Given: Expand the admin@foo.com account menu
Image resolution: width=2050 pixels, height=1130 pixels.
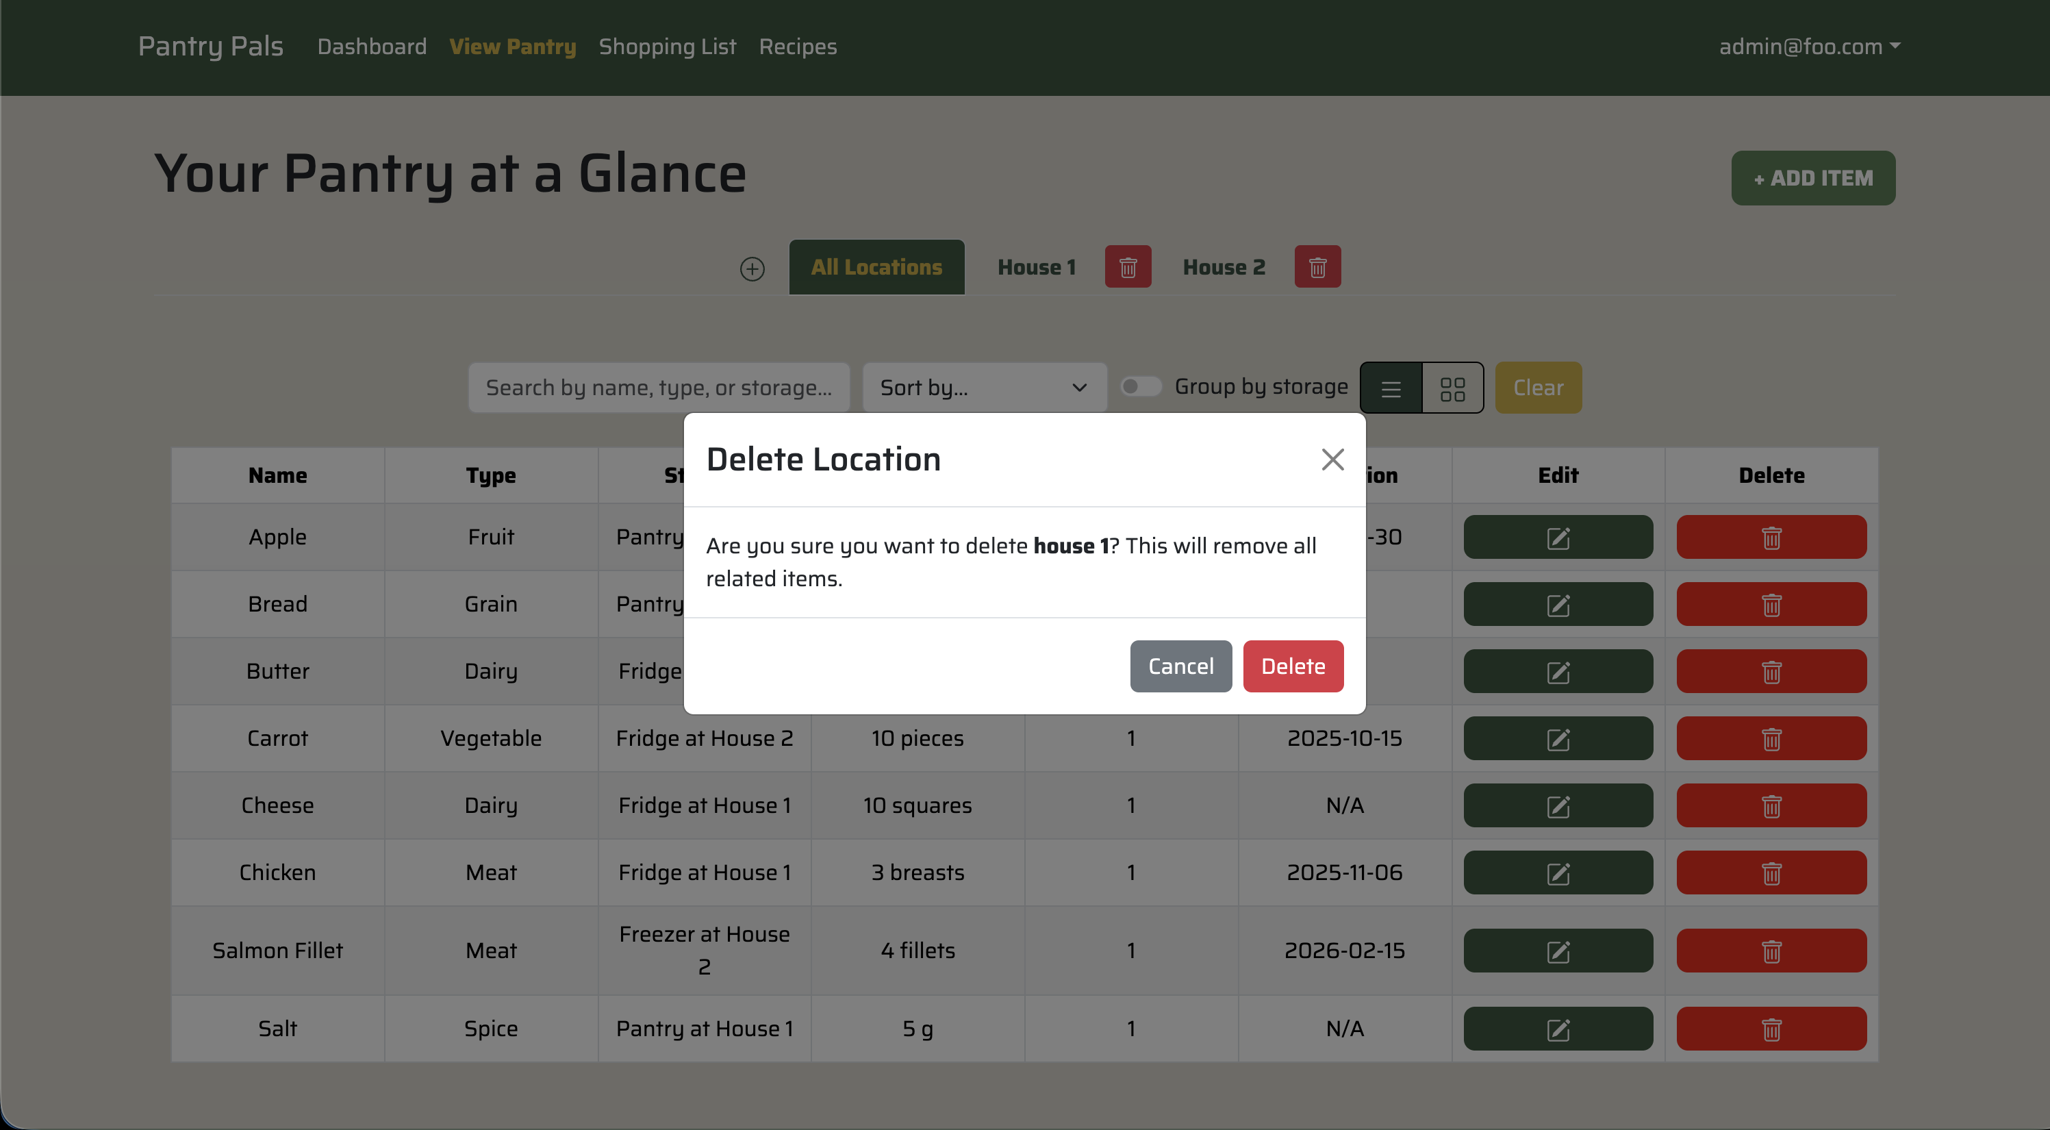Looking at the screenshot, I should point(1808,46).
